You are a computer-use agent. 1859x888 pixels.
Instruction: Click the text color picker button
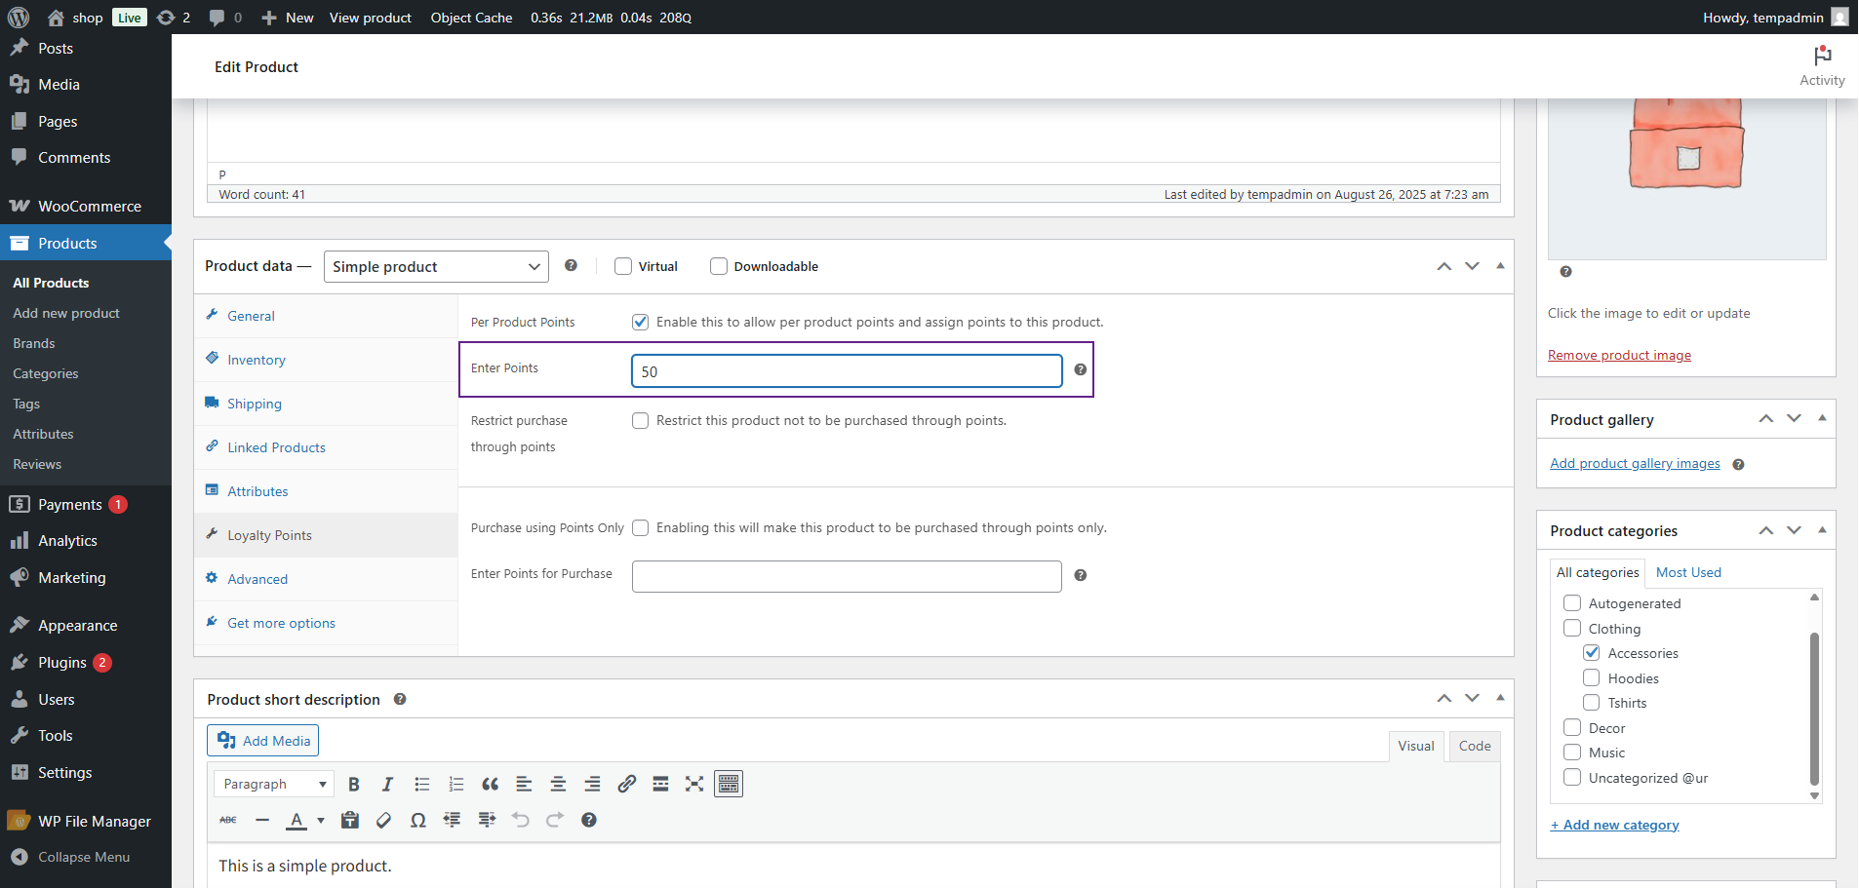click(x=297, y=821)
